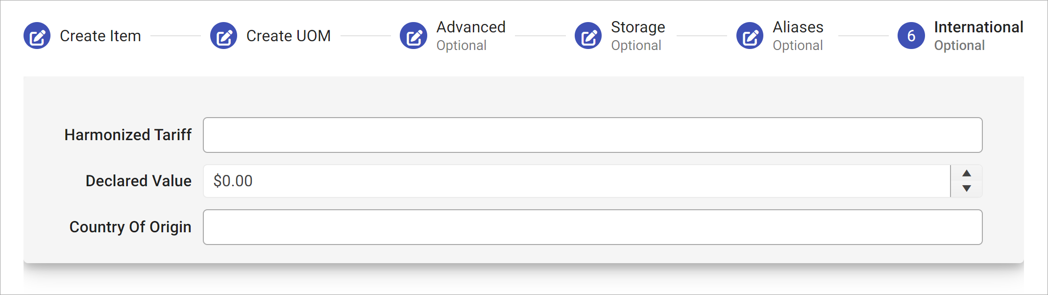Switch to the Create UOM step label
This screenshot has height=295, width=1048.
(x=288, y=36)
